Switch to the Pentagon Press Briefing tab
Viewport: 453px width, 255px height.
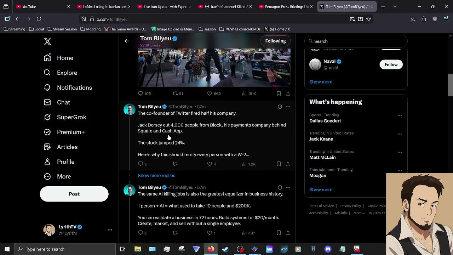pos(286,7)
